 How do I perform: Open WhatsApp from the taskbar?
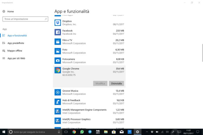[x=82, y=132]
